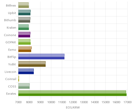Viewport: 132px width, 112px height.
Task: Select the gray-green COSS lower bar
Action: (x=24, y=87)
